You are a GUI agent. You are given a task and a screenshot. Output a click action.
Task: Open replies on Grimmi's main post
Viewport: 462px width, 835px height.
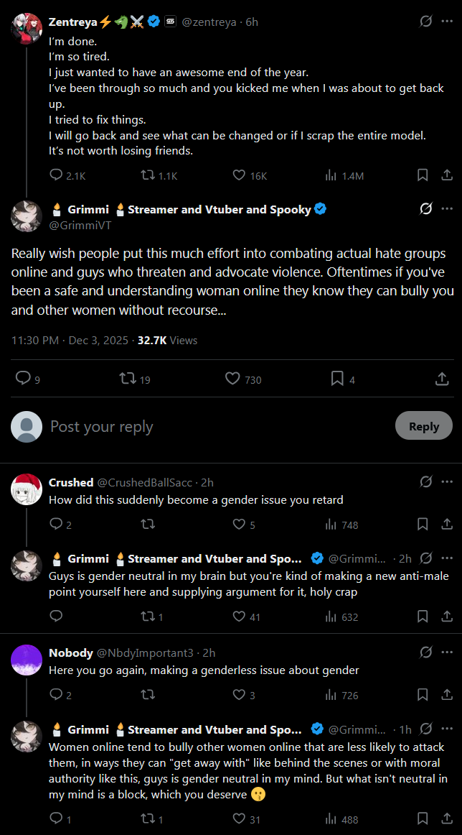pos(24,379)
